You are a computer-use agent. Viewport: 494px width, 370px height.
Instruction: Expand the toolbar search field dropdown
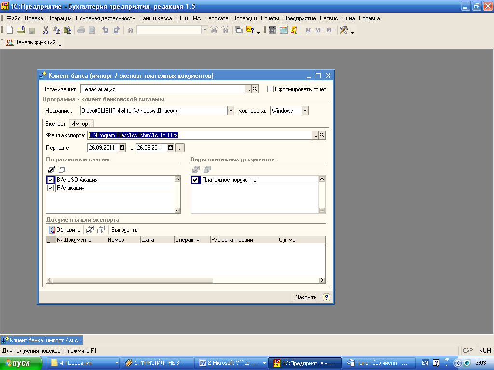205,30
